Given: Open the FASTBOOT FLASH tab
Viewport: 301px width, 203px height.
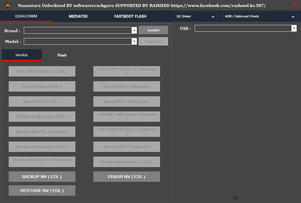Looking at the screenshot, I should pyautogui.click(x=130, y=17).
